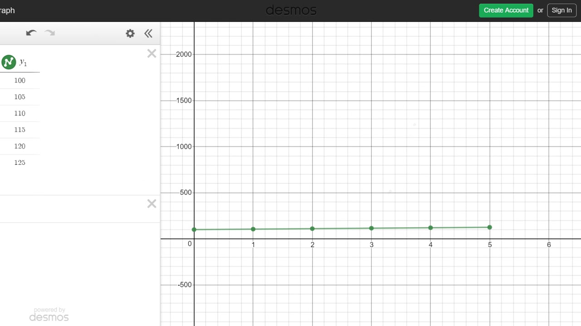Open graph settings gear
This screenshot has width=581, height=326.
pyautogui.click(x=130, y=34)
